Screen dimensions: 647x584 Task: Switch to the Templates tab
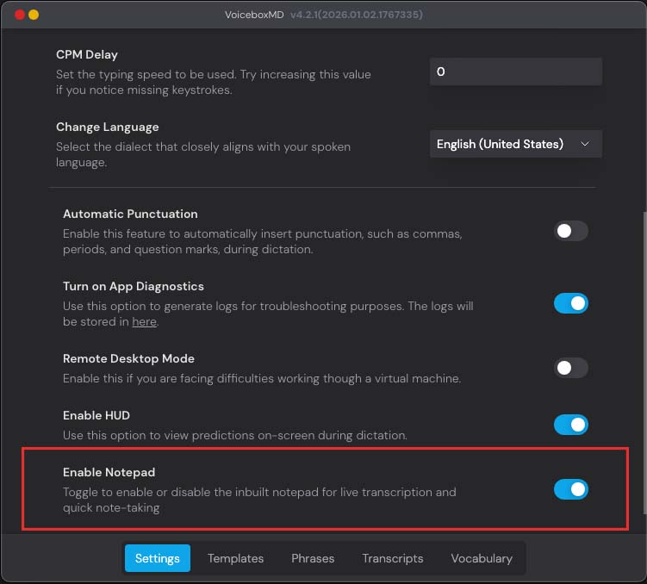click(x=235, y=558)
